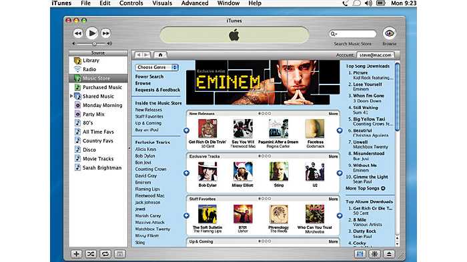Toggle repeat playback button
Screen dimensions: 467x262
(105, 254)
